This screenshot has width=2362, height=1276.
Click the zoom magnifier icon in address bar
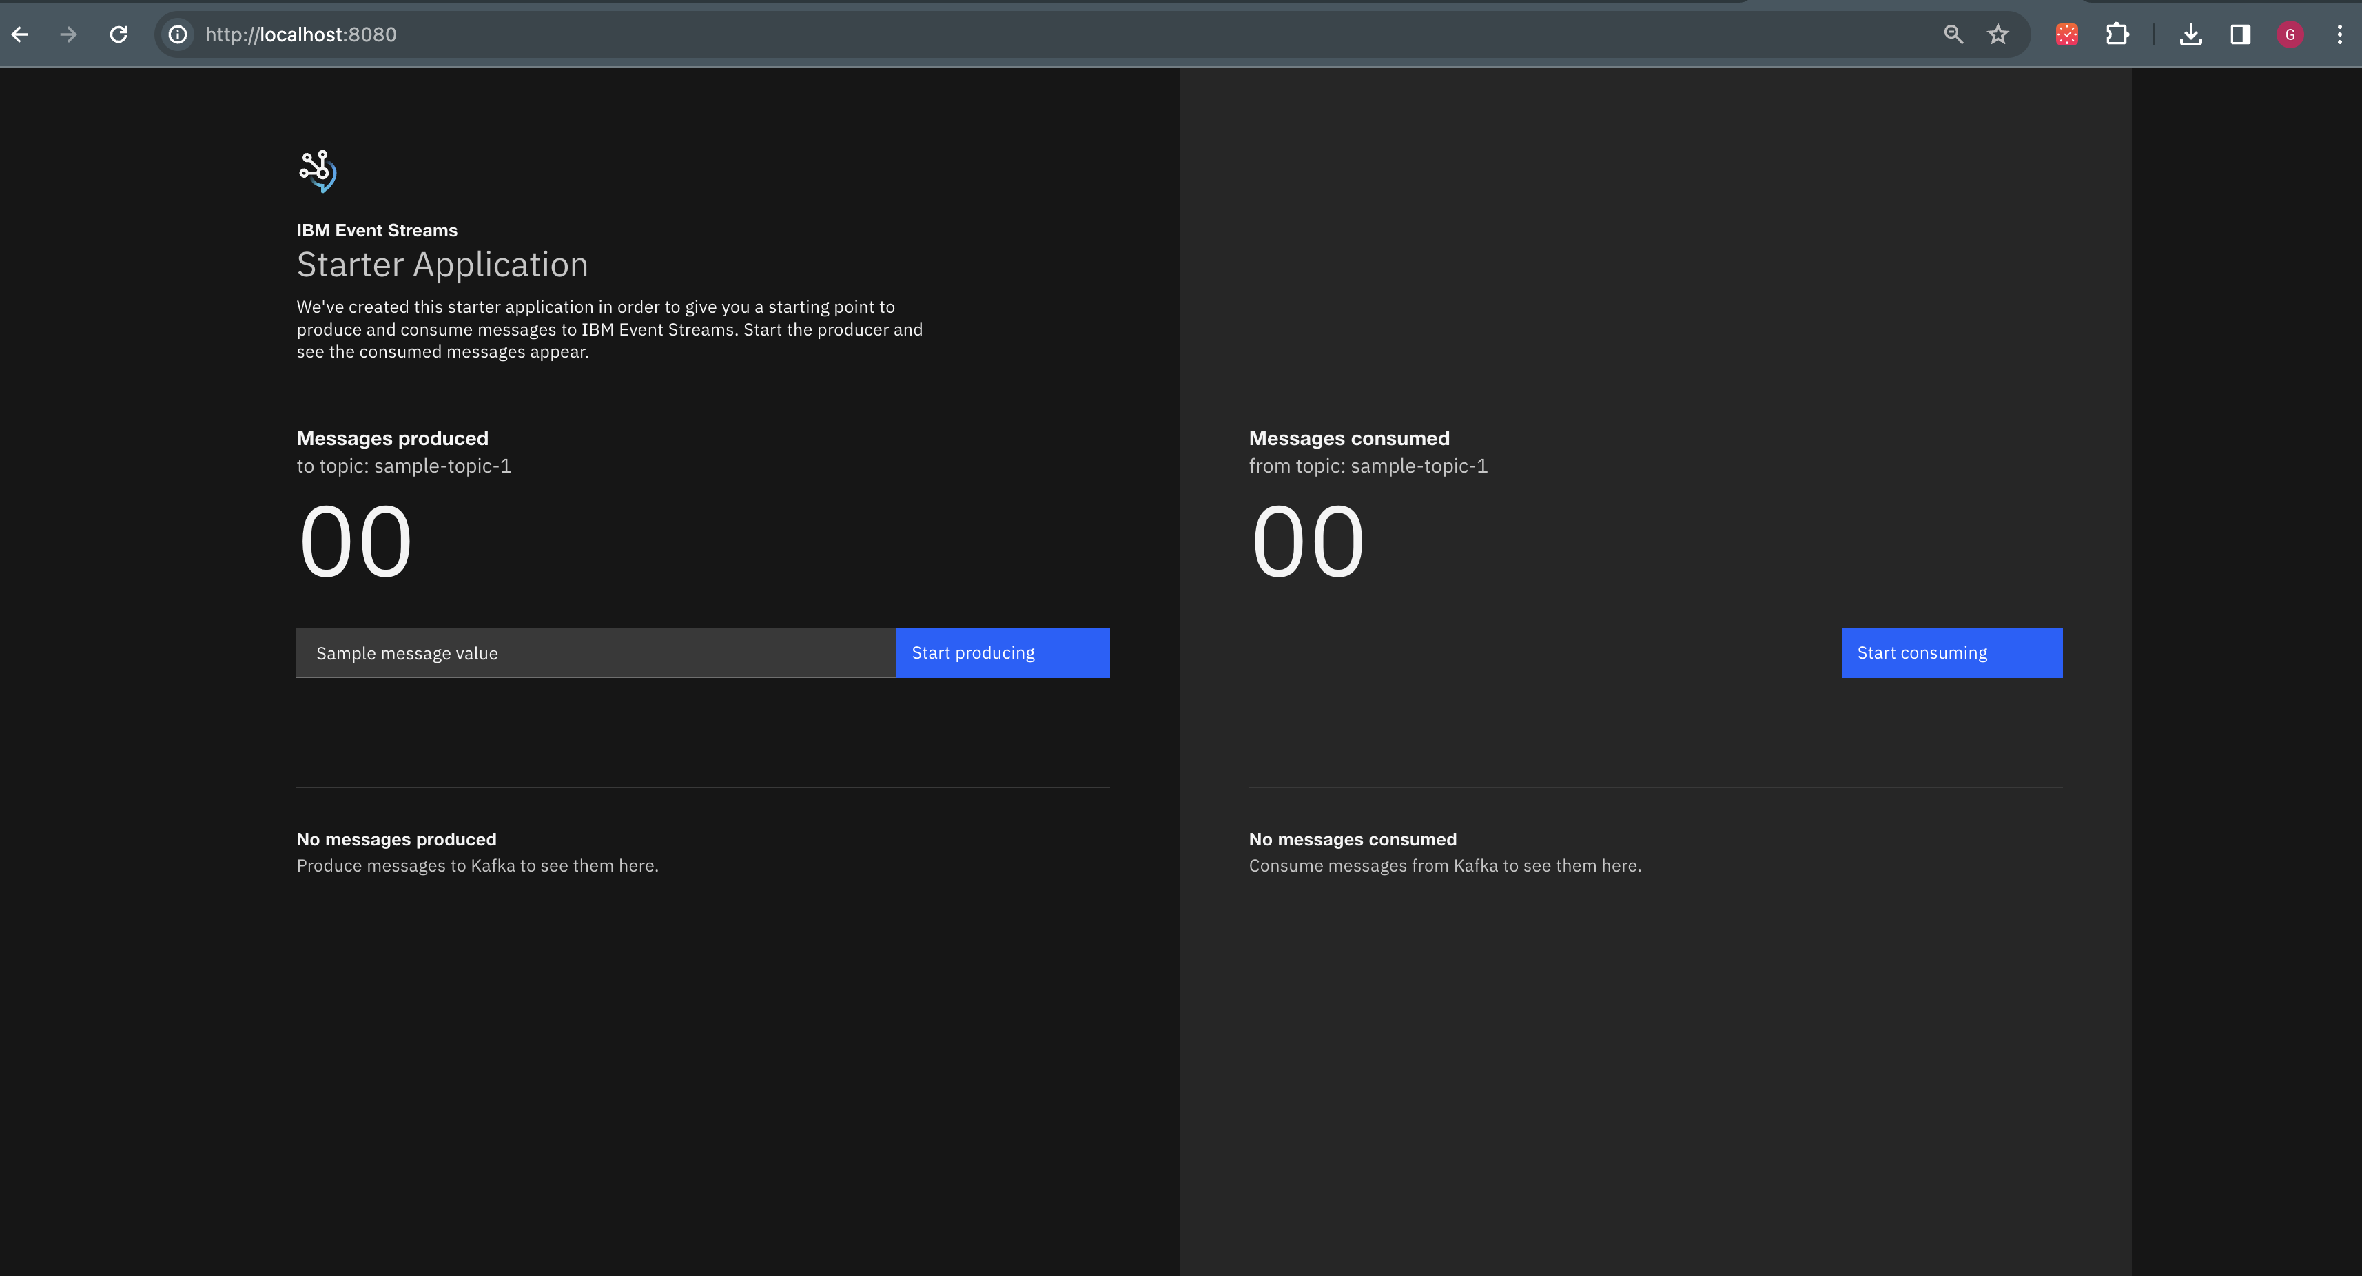pos(1953,35)
